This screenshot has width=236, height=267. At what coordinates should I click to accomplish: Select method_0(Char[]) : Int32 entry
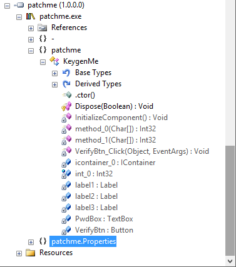(115, 129)
